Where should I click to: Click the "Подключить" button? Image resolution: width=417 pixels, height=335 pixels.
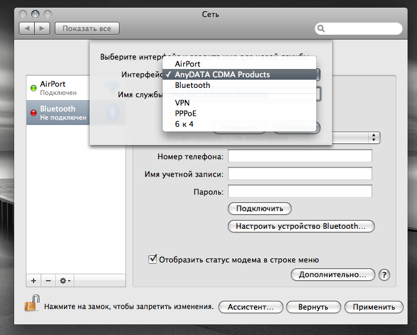click(259, 208)
